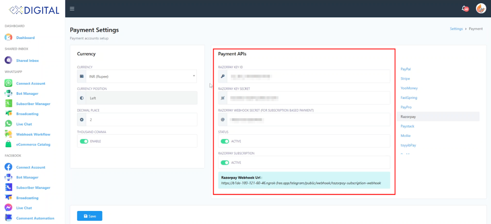
Task: Select toyyibPay payment tab
Action: 408,145
